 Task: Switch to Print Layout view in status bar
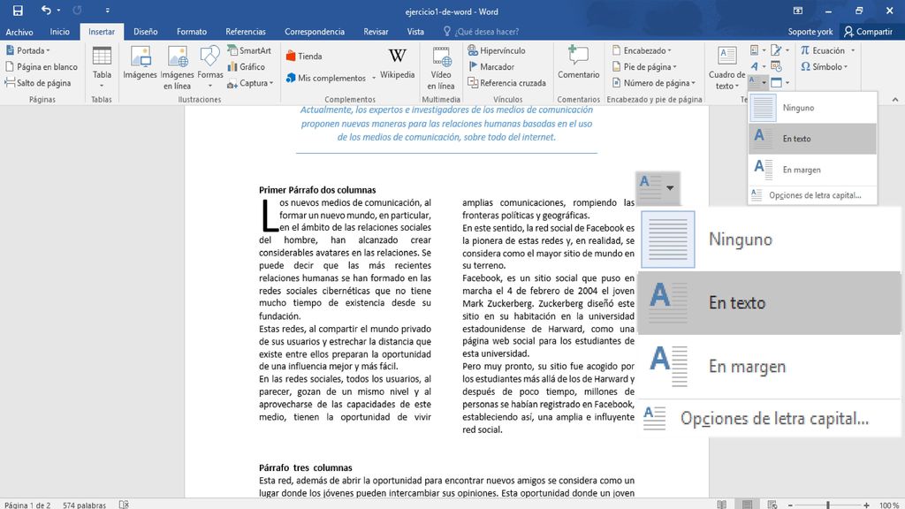pyautogui.click(x=747, y=505)
